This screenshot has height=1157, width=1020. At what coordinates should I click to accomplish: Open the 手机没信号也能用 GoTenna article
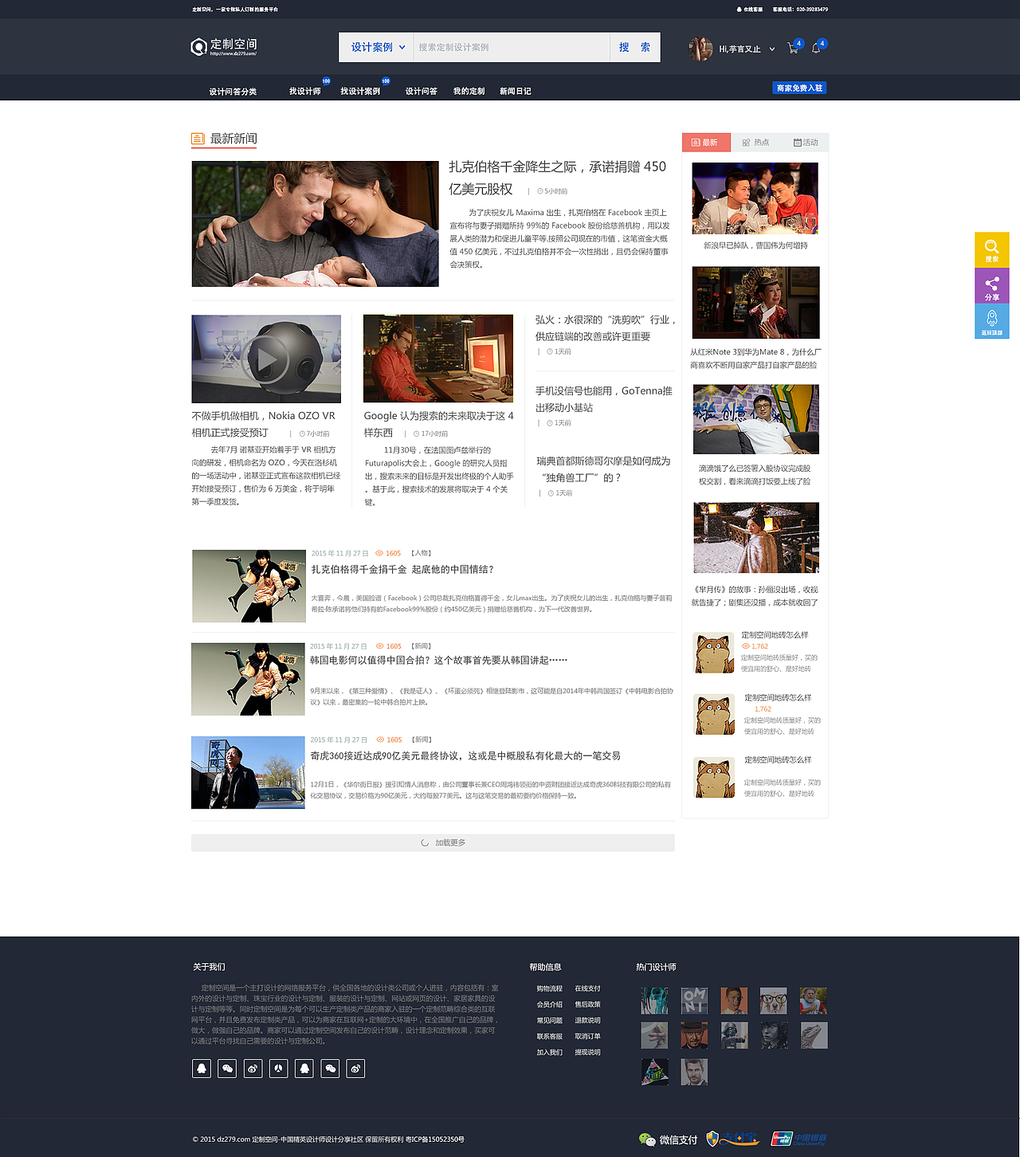[x=603, y=399]
